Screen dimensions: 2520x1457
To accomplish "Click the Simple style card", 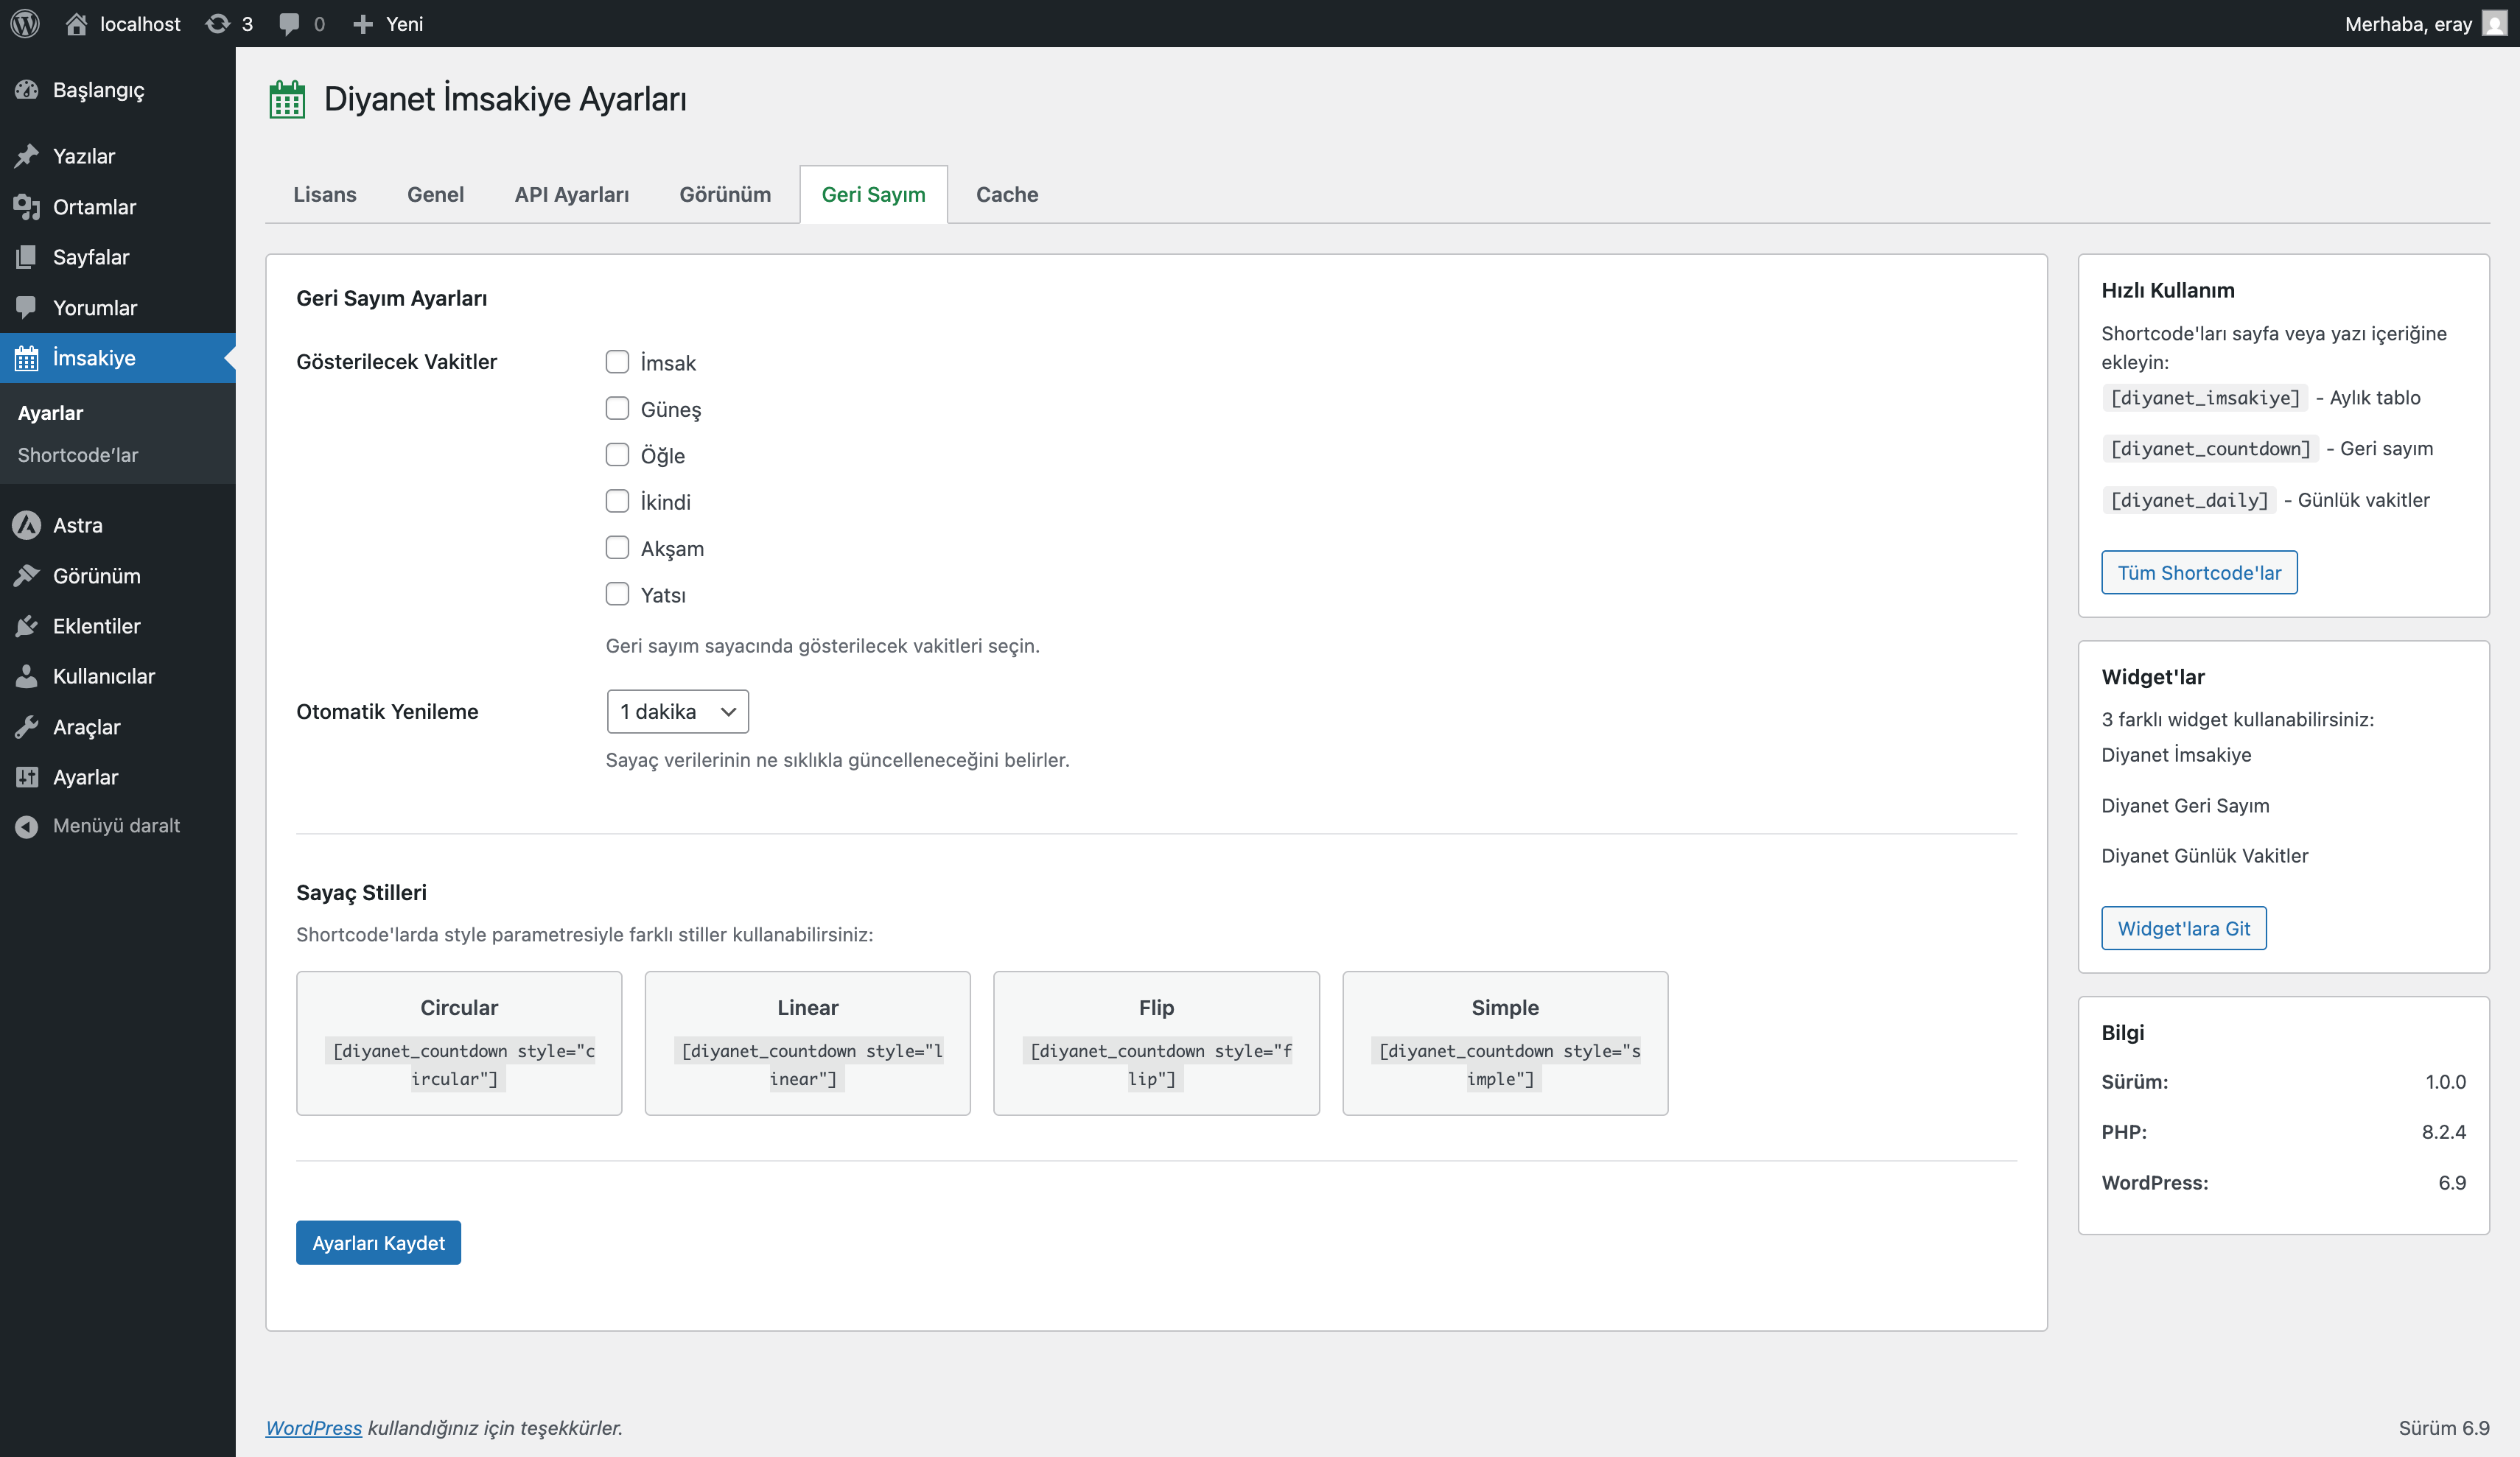I will 1505,1042.
